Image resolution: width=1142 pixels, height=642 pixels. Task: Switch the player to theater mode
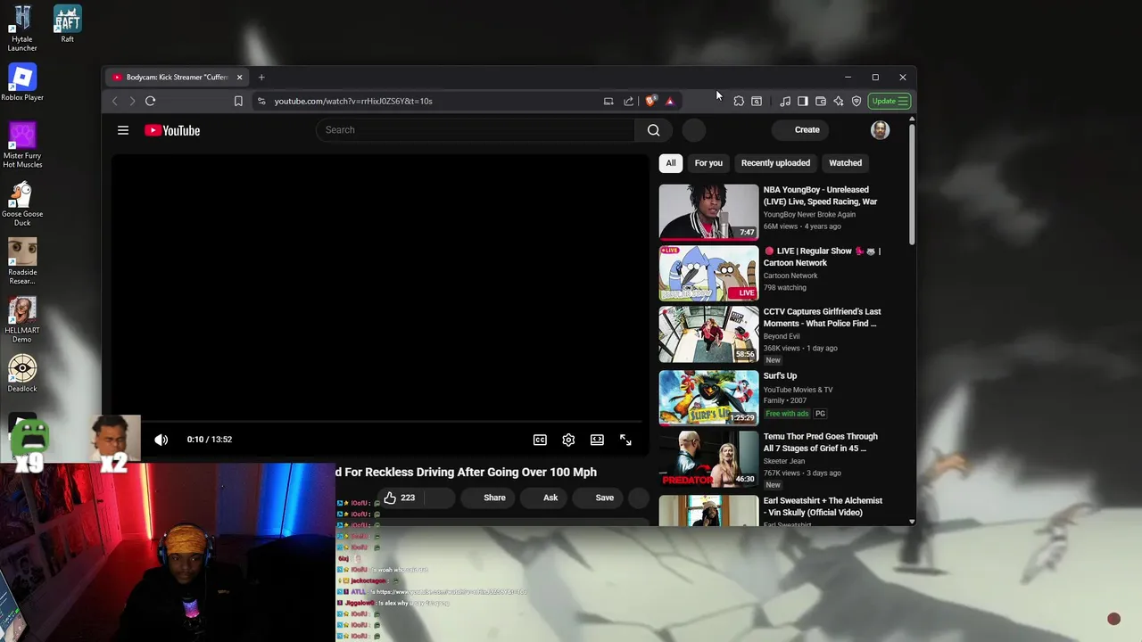(597, 440)
